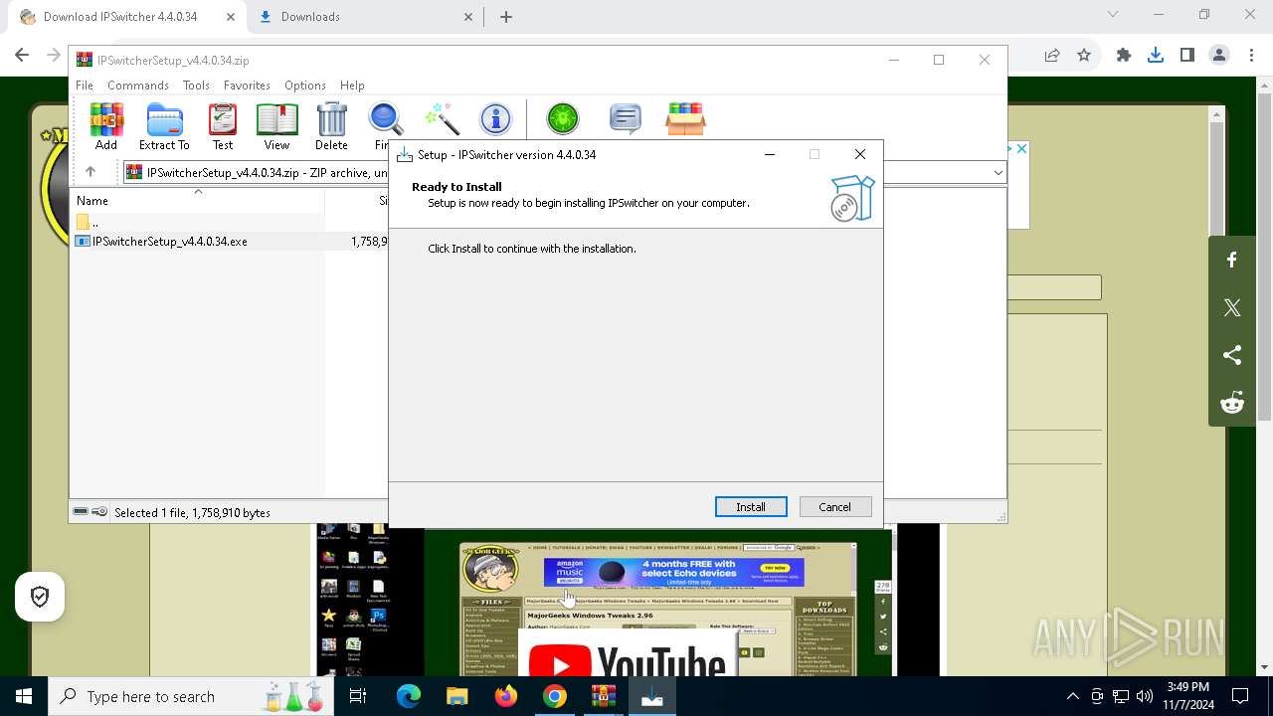Screen dimensions: 1273x716
Task: Click the Chrome extensions puzzle icon
Action: point(1124,56)
